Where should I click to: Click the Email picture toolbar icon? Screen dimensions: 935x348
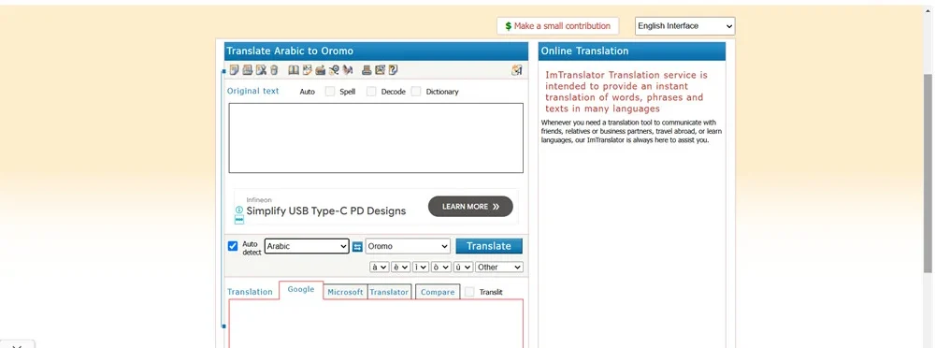click(x=380, y=70)
